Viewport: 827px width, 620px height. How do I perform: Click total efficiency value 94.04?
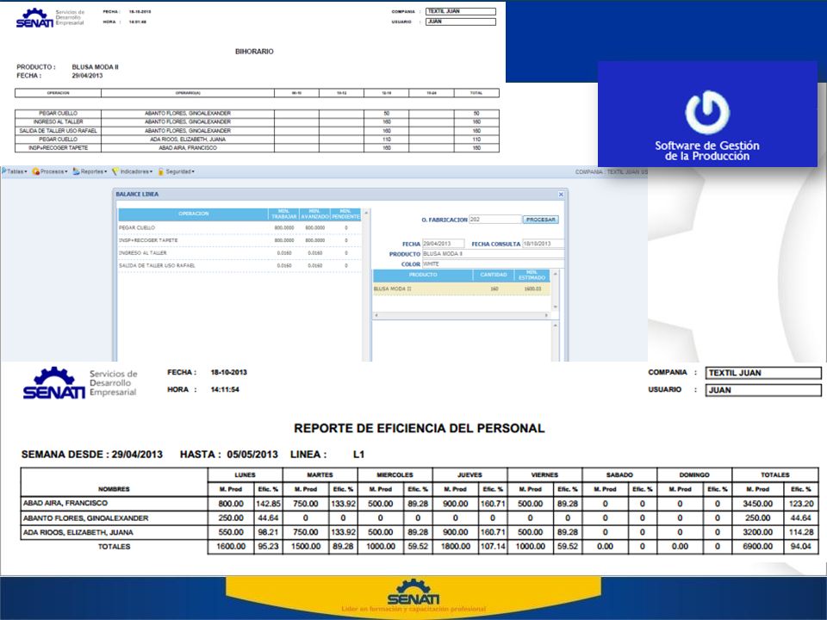800,547
